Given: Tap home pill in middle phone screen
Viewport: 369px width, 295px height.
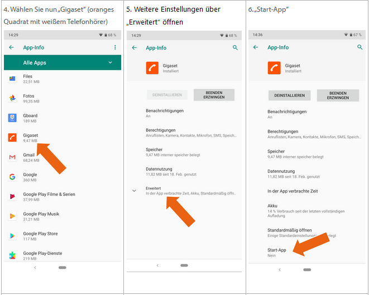Looking at the screenshot, I should (184, 265).
